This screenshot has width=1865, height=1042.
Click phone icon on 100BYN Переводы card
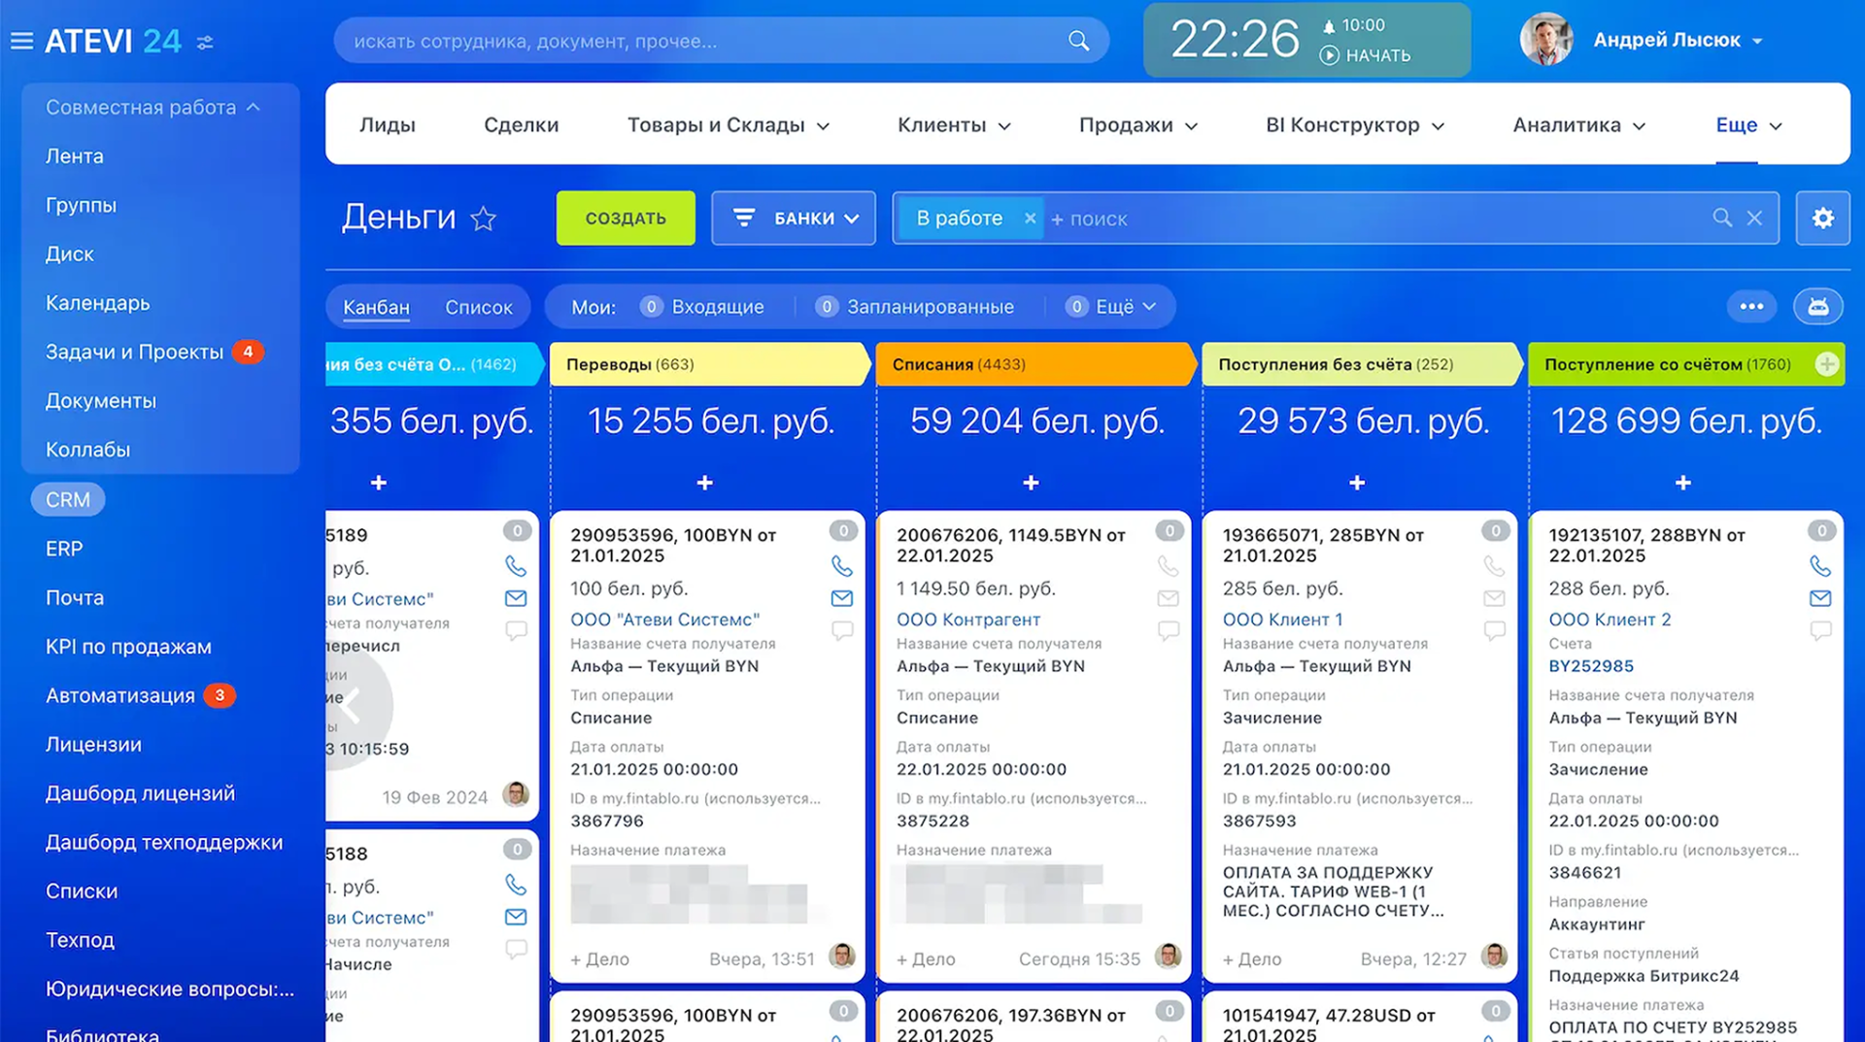(841, 566)
